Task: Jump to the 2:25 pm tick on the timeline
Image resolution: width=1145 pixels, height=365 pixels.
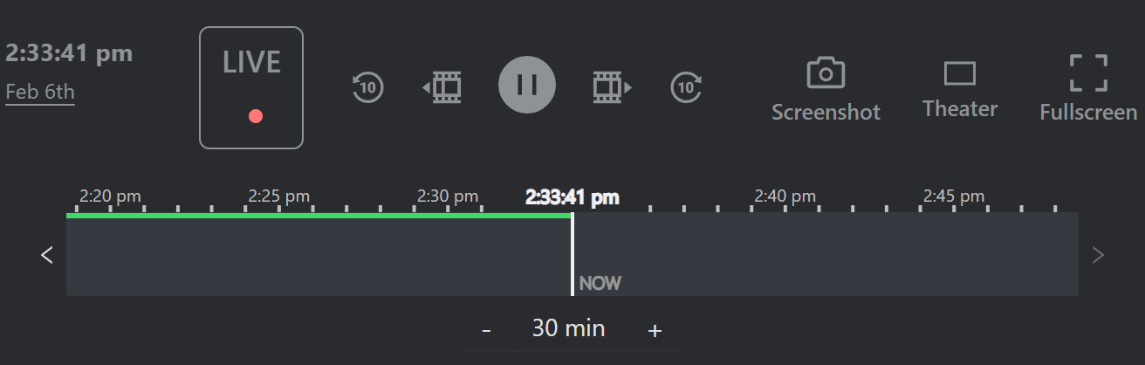Action: pyautogui.click(x=279, y=196)
